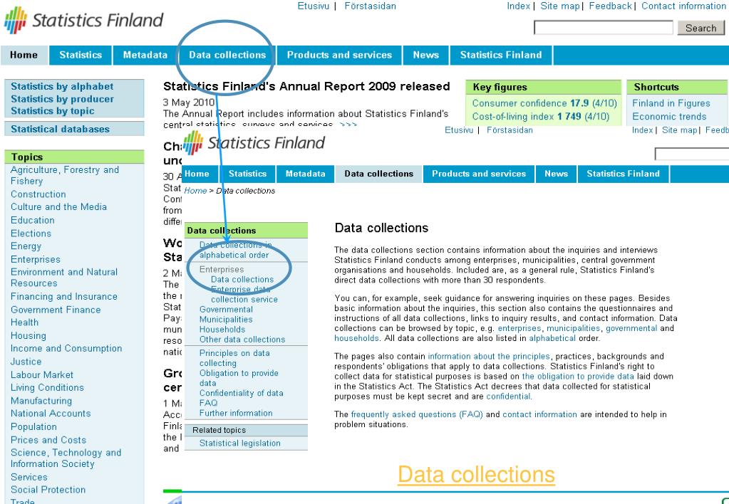
Task: Open the News tab on the back home page
Action: 426,55
